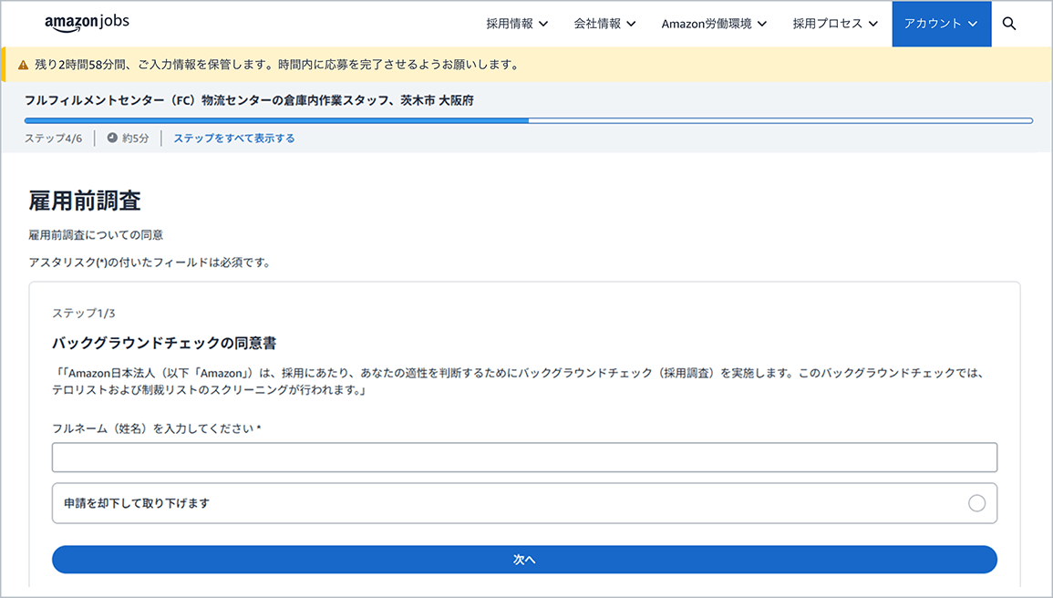
Task: Click the 雇用前調査についての同意 text
Action: (96, 235)
